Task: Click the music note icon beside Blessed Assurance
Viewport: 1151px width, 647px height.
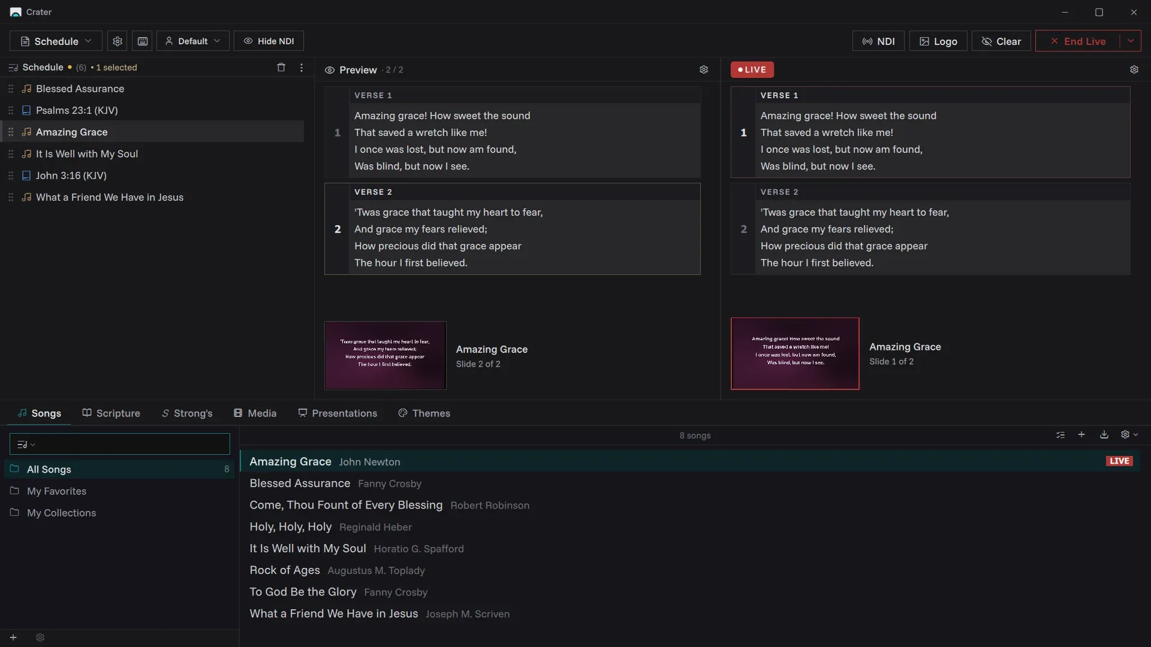Action: tap(26, 89)
